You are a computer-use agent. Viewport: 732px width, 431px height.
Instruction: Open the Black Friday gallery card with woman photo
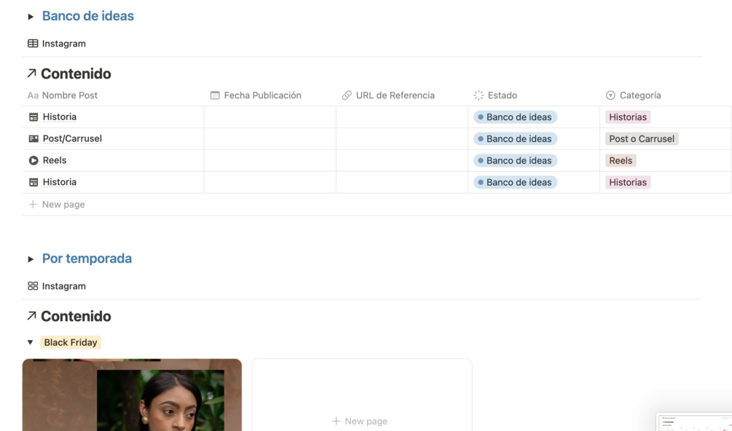tap(132, 395)
